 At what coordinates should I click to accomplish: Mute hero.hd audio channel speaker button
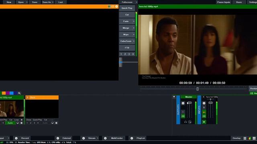tap(204, 116)
